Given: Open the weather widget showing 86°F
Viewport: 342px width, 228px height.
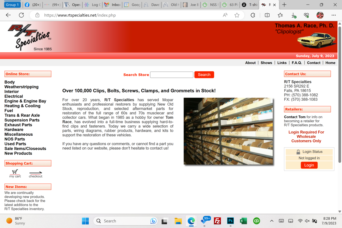Looking at the screenshot, I should coord(16,221).
